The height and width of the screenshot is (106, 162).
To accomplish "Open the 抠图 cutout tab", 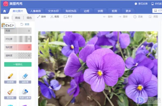I will [x=114, y=11].
